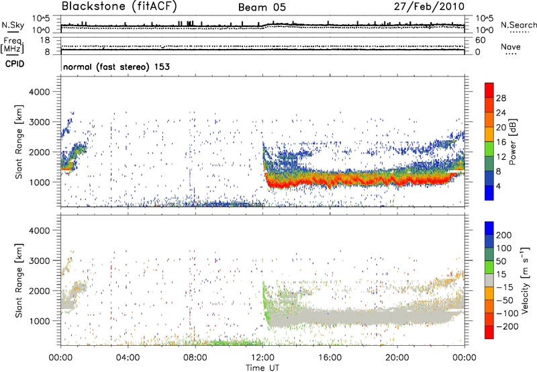The image size is (537, 372).
Task: Click the Velocity color bar
Action: (x=489, y=280)
